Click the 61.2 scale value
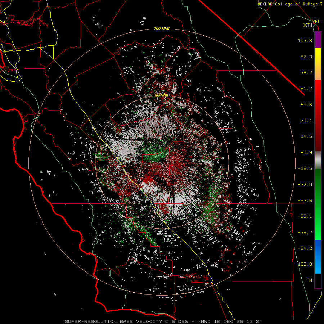This screenshot has height=324, width=324. click(306, 89)
